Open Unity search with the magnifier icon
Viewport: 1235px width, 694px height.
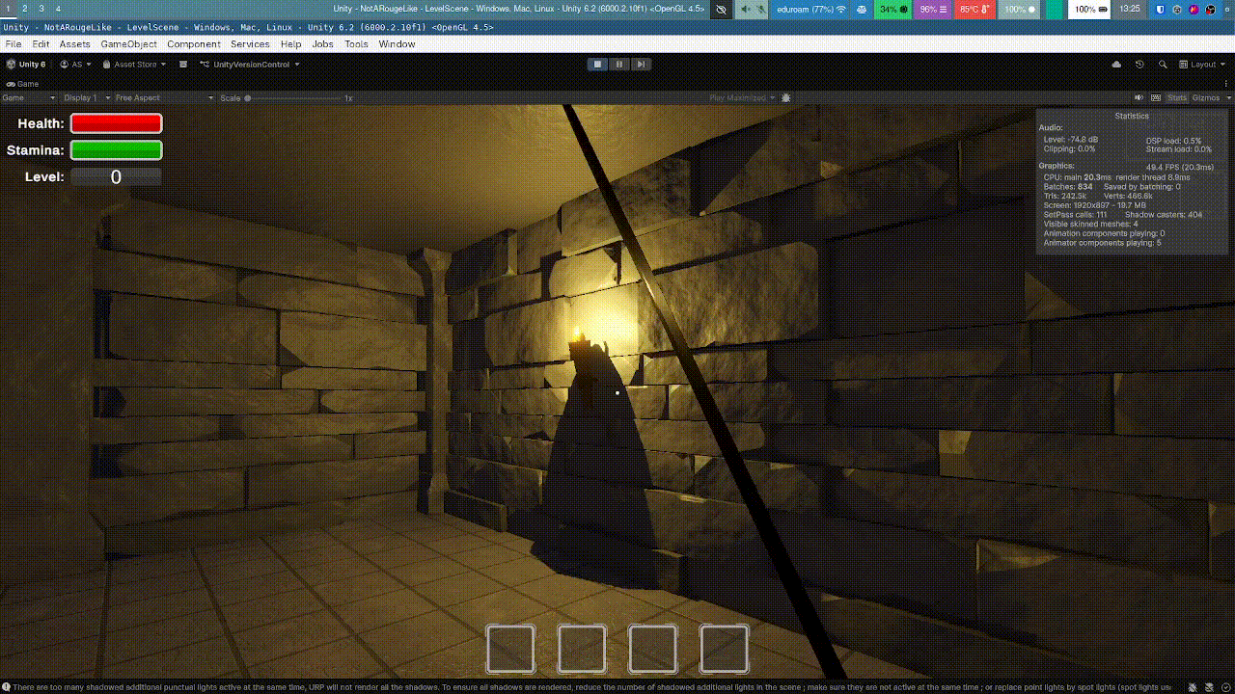tap(1163, 64)
